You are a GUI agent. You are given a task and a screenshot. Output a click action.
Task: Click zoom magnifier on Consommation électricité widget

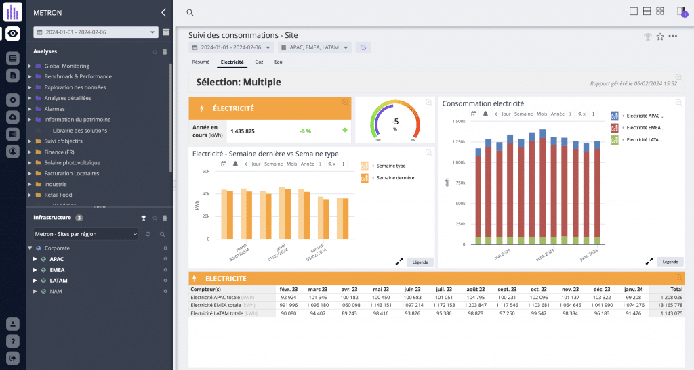click(678, 103)
